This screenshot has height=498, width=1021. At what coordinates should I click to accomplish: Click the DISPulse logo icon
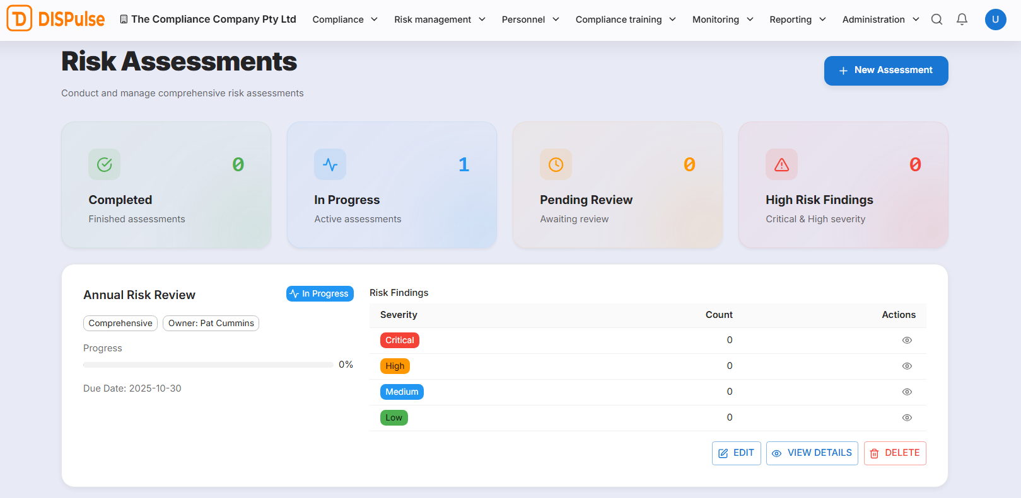click(20, 19)
